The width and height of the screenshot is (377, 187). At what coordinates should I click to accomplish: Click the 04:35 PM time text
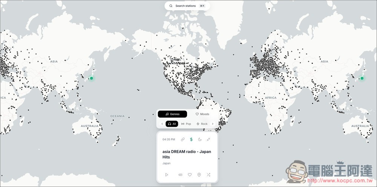point(169,139)
